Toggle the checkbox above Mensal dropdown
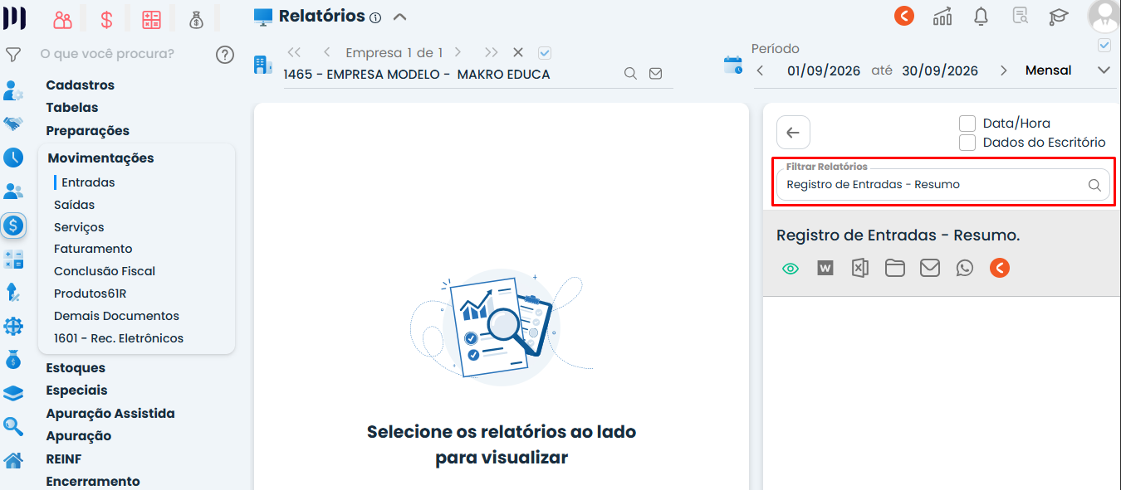 click(x=1104, y=45)
